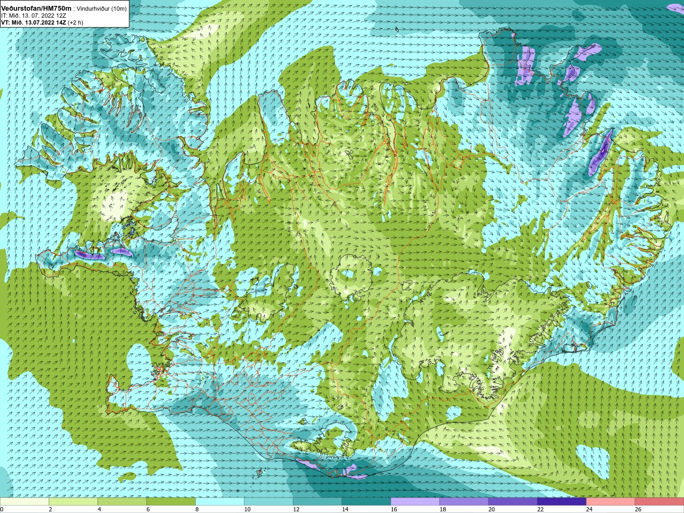Select the medium violet 20–22 legend swatch
This screenshot has height=513, width=684.
513,502
